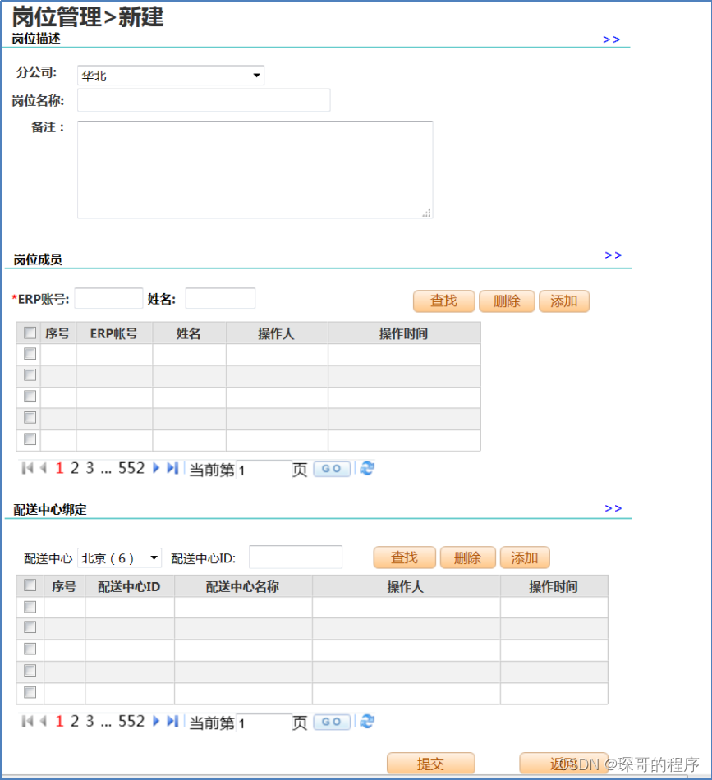Check the fourth row in the 配送中心 table
Screen dimensions: 712x780
(30, 671)
